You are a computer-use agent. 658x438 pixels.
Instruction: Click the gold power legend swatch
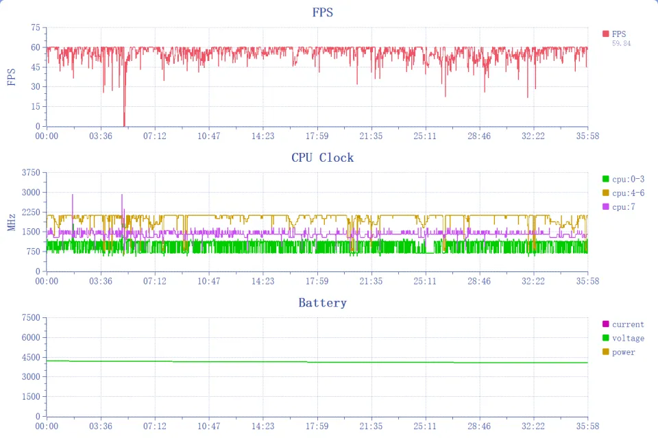point(605,352)
